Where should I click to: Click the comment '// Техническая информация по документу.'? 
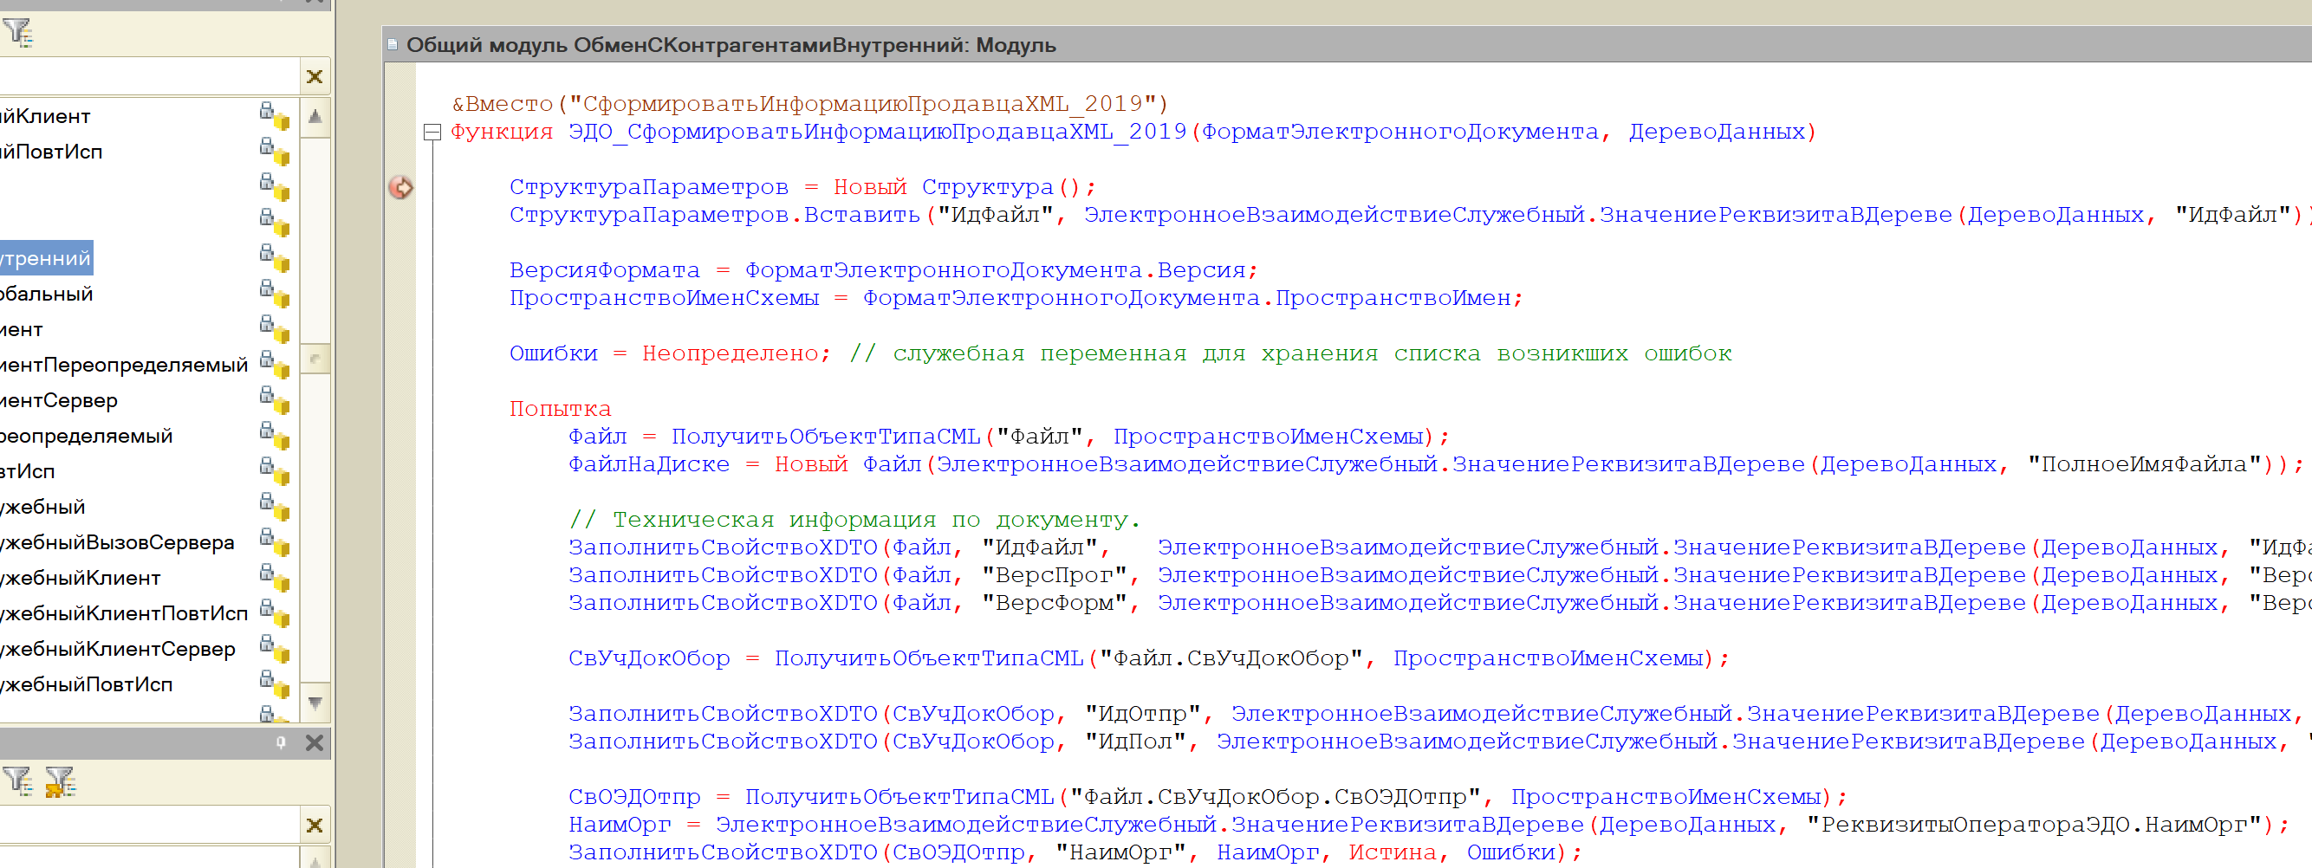[x=854, y=521]
